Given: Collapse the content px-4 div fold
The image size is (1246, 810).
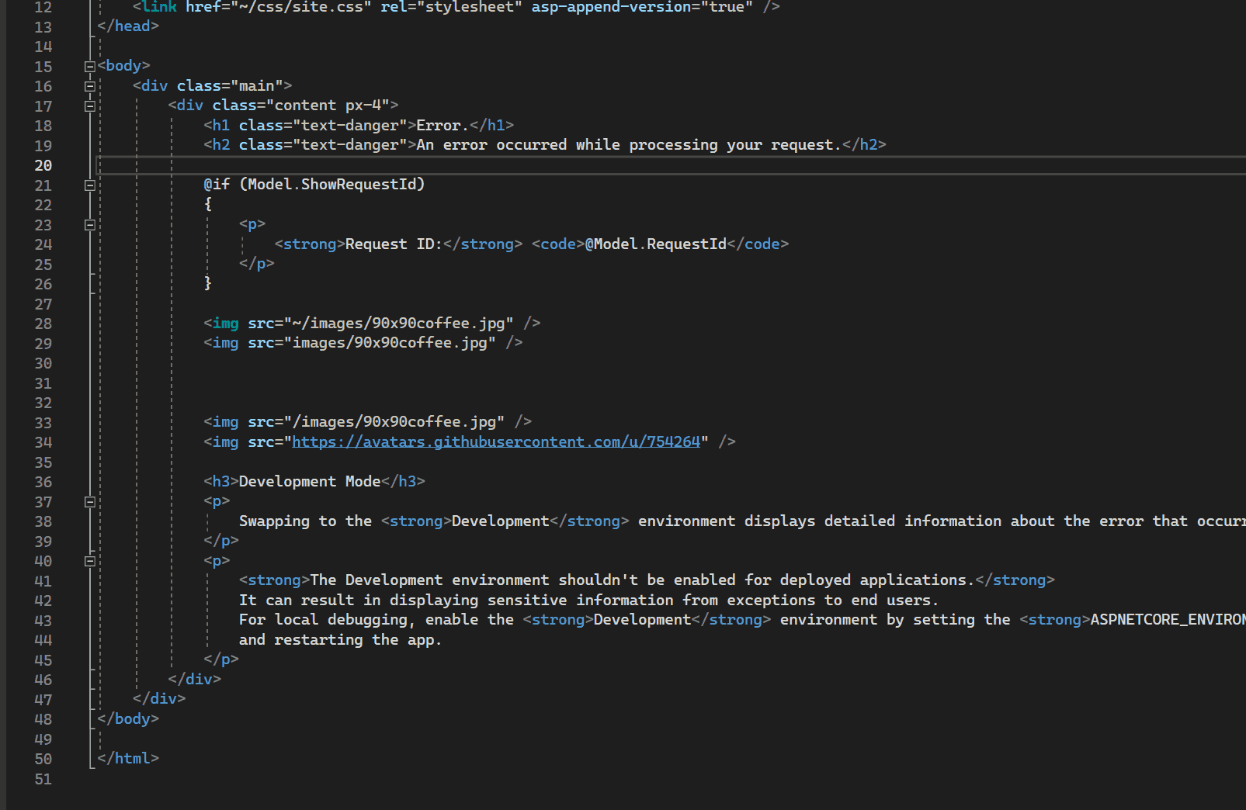Looking at the screenshot, I should (89, 105).
